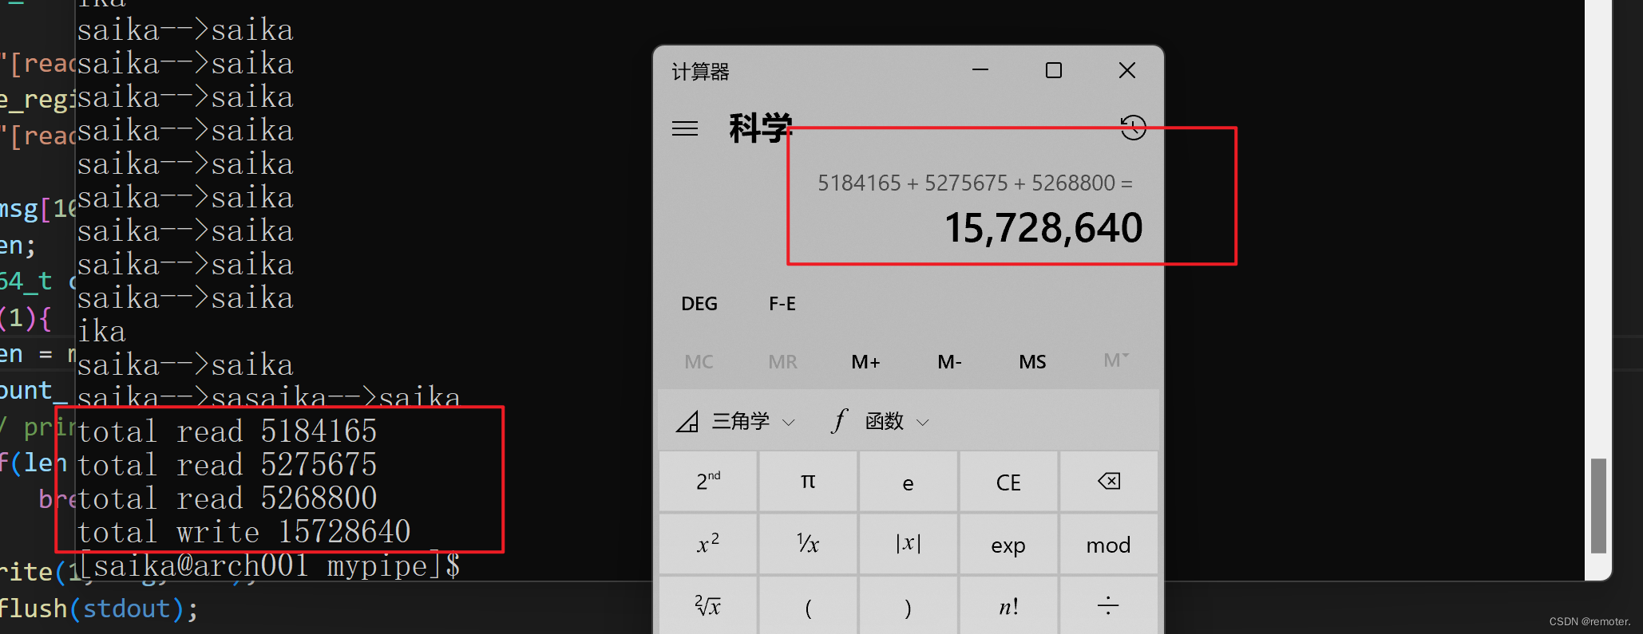
Task: Compute factorial n!
Action: click(1008, 606)
